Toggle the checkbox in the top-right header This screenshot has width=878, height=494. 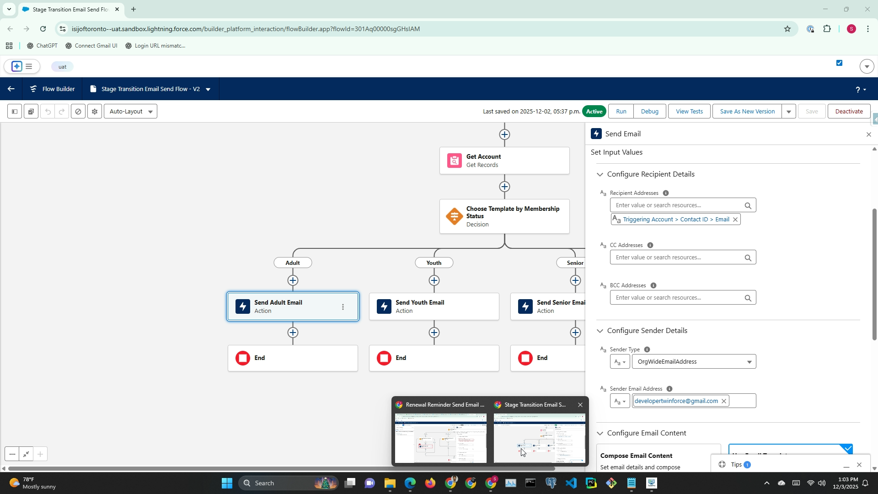click(x=839, y=63)
